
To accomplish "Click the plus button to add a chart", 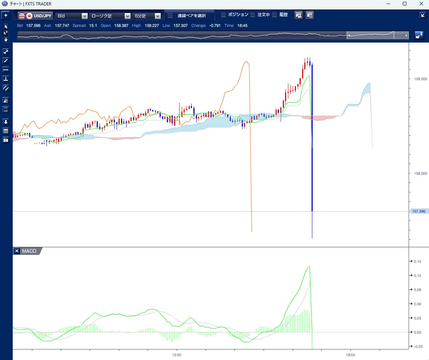I will pyautogui.click(x=5, y=15).
